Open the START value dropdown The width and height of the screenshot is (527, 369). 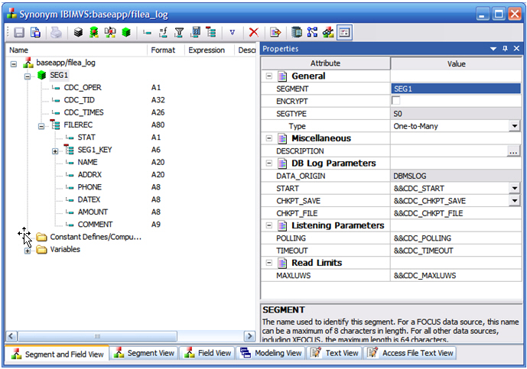point(514,188)
